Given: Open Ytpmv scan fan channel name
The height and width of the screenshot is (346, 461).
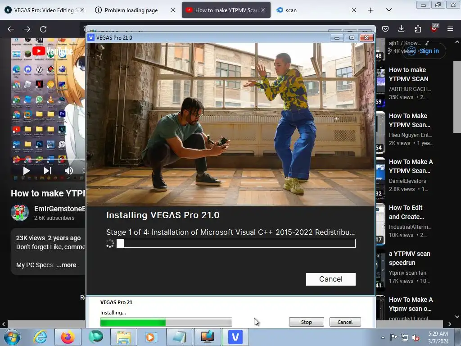Looking at the screenshot, I should [407, 273].
